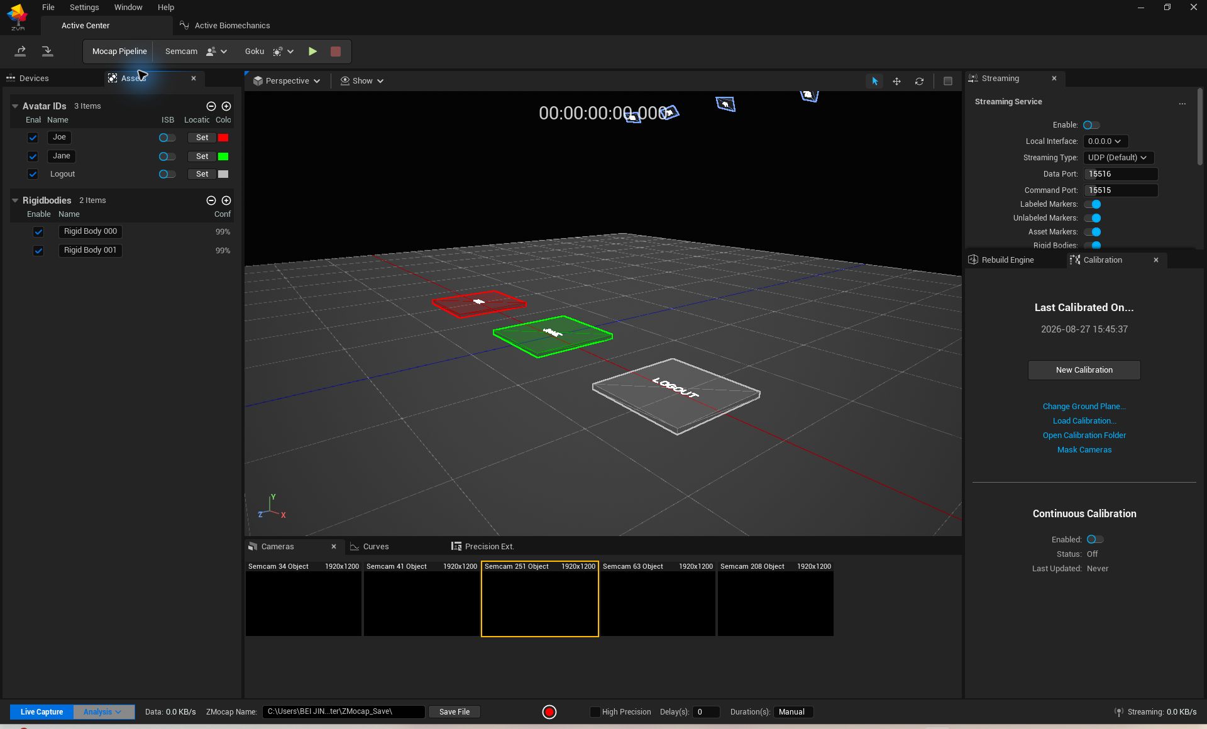Click the export arrow icon in top toolbar
The image size is (1207, 729).
(x=21, y=52)
